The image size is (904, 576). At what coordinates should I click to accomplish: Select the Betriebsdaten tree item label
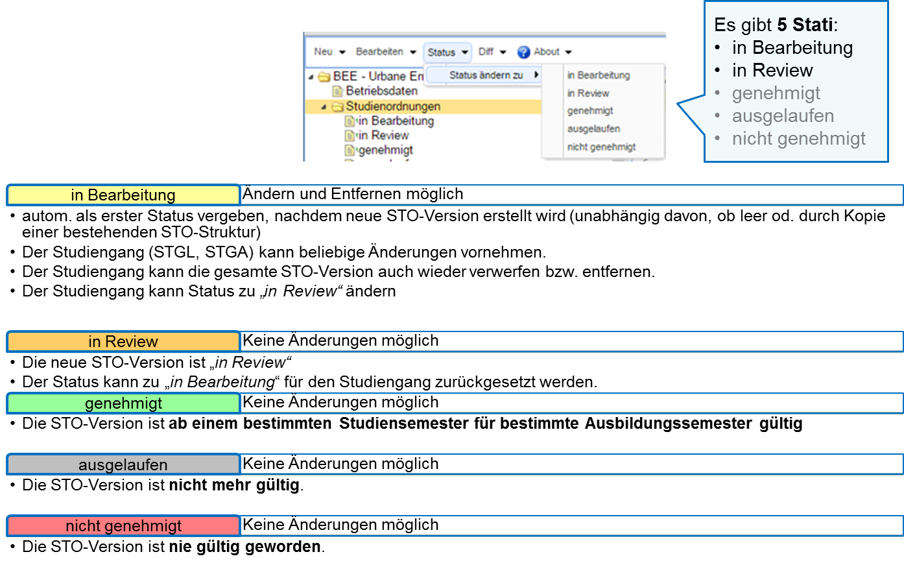pyautogui.click(x=381, y=91)
